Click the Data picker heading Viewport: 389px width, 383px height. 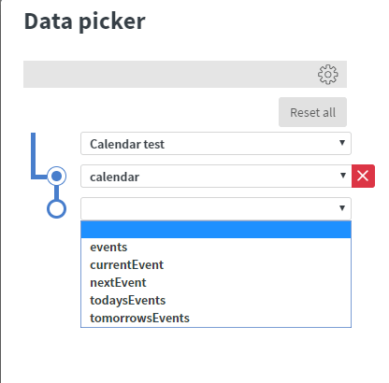pos(85,21)
